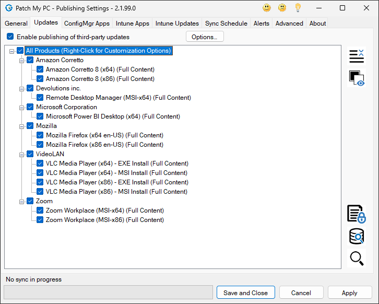Click the lightbulb idea icon
Image resolution: width=379 pixels, height=304 pixels.
[x=298, y=8]
